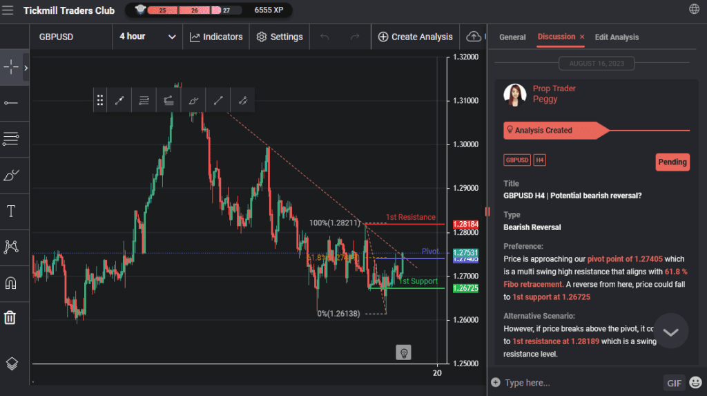
Task: Open the Indicators panel
Action: 216,37
